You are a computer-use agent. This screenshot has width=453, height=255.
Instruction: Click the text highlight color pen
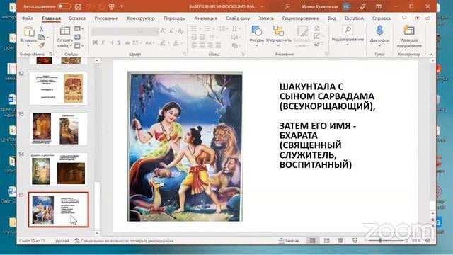coord(163,42)
